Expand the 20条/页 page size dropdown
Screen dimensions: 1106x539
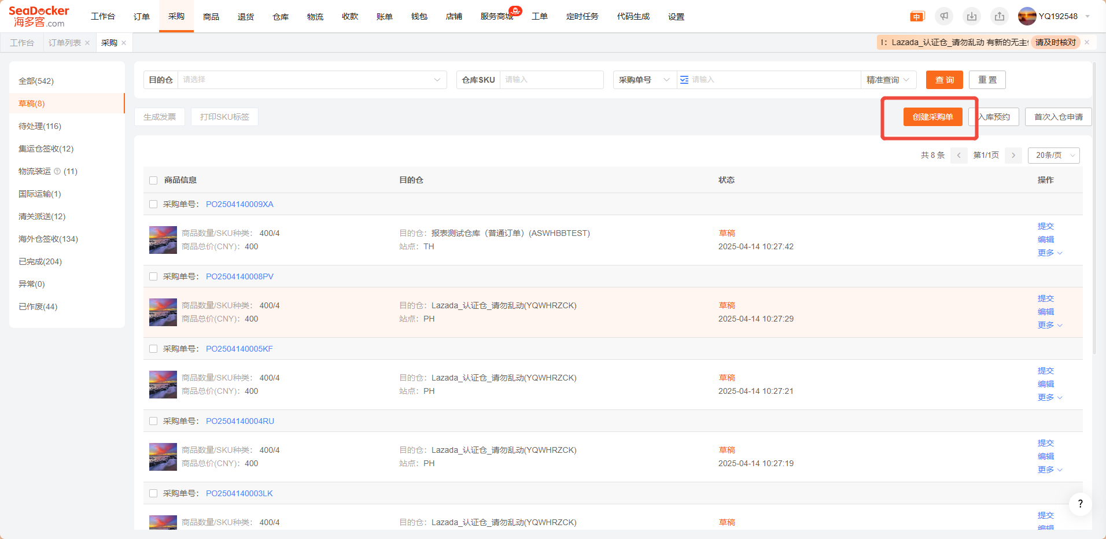click(1053, 156)
